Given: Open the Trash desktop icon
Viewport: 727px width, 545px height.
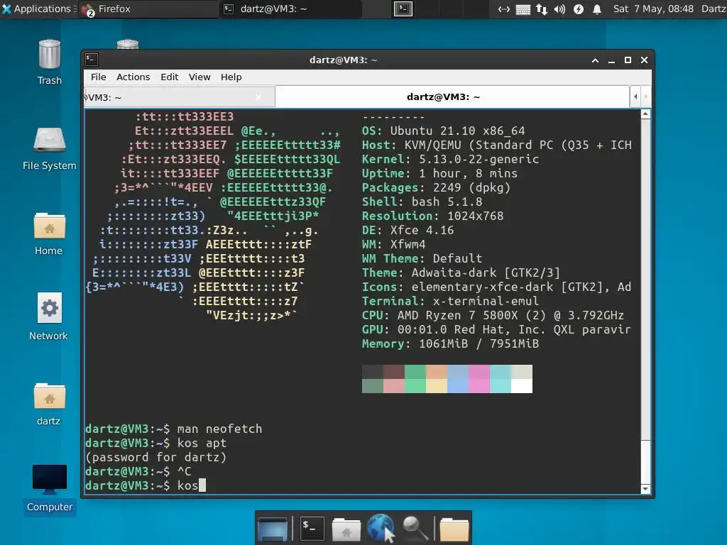Looking at the screenshot, I should click(x=50, y=62).
